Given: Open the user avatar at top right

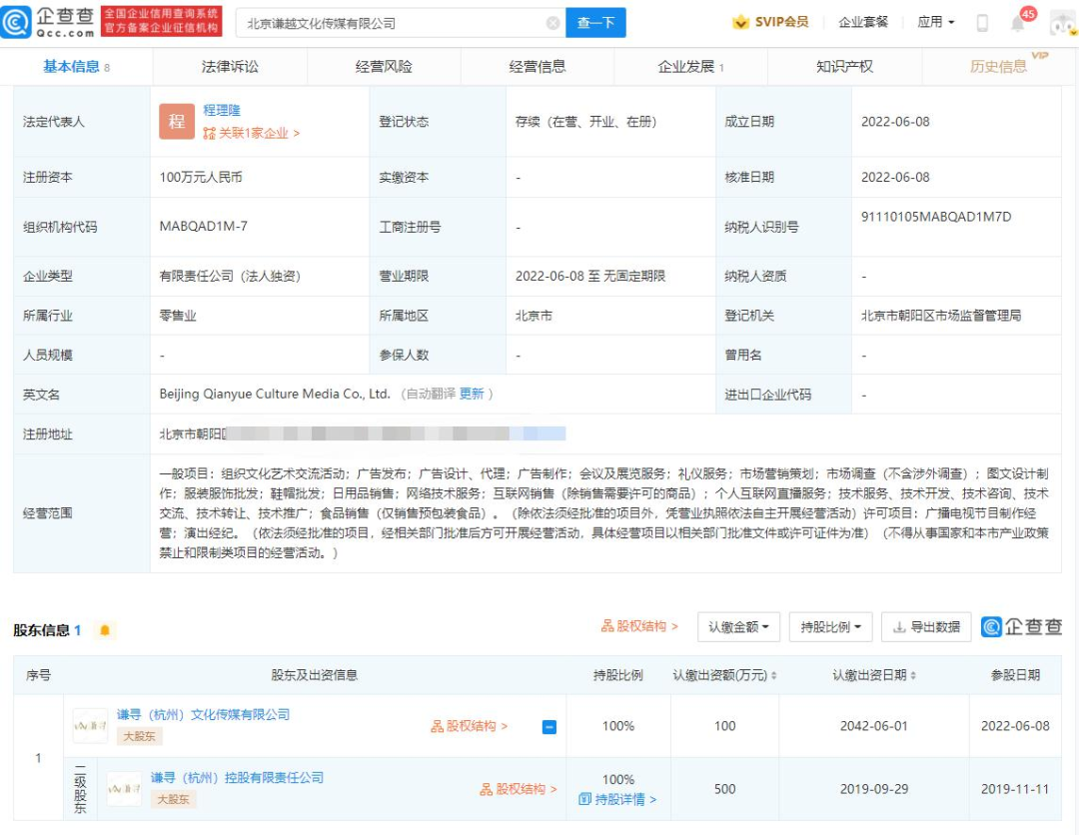Looking at the screenshot, I should click(x=1061, y=22).
